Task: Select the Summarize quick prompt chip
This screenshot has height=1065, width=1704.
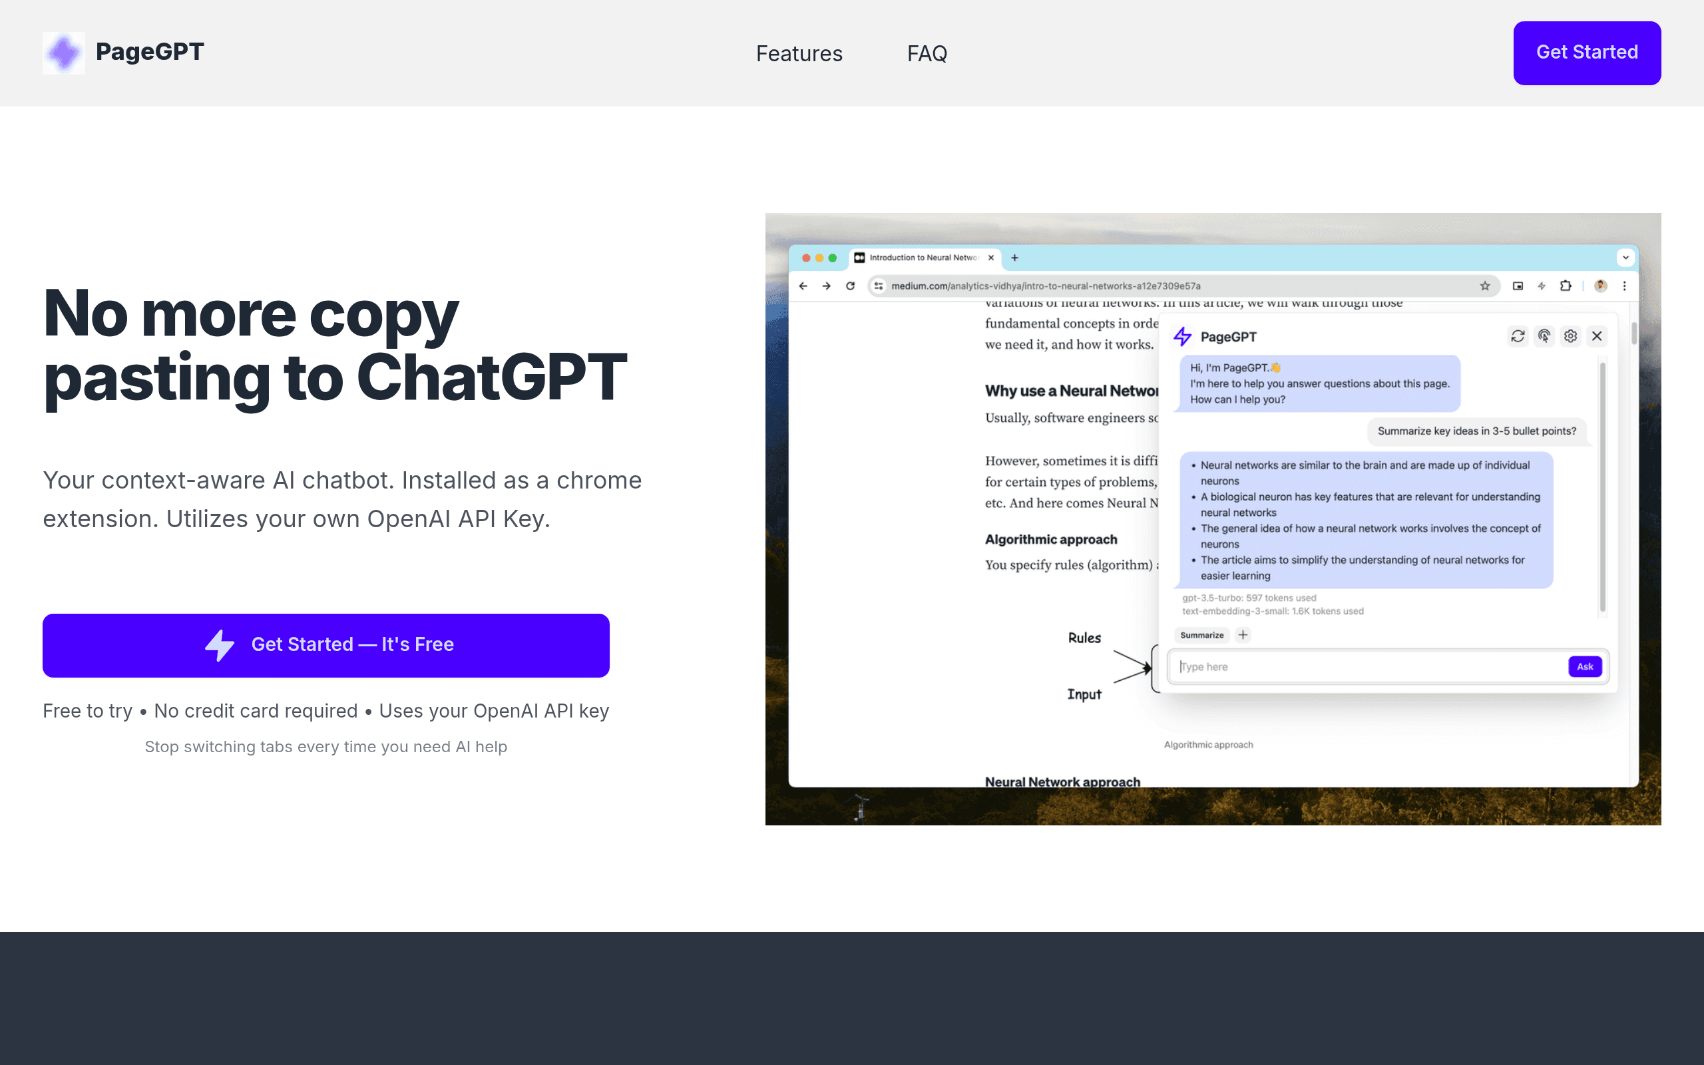Action: pyautogui.click(x=1202, y=635)
